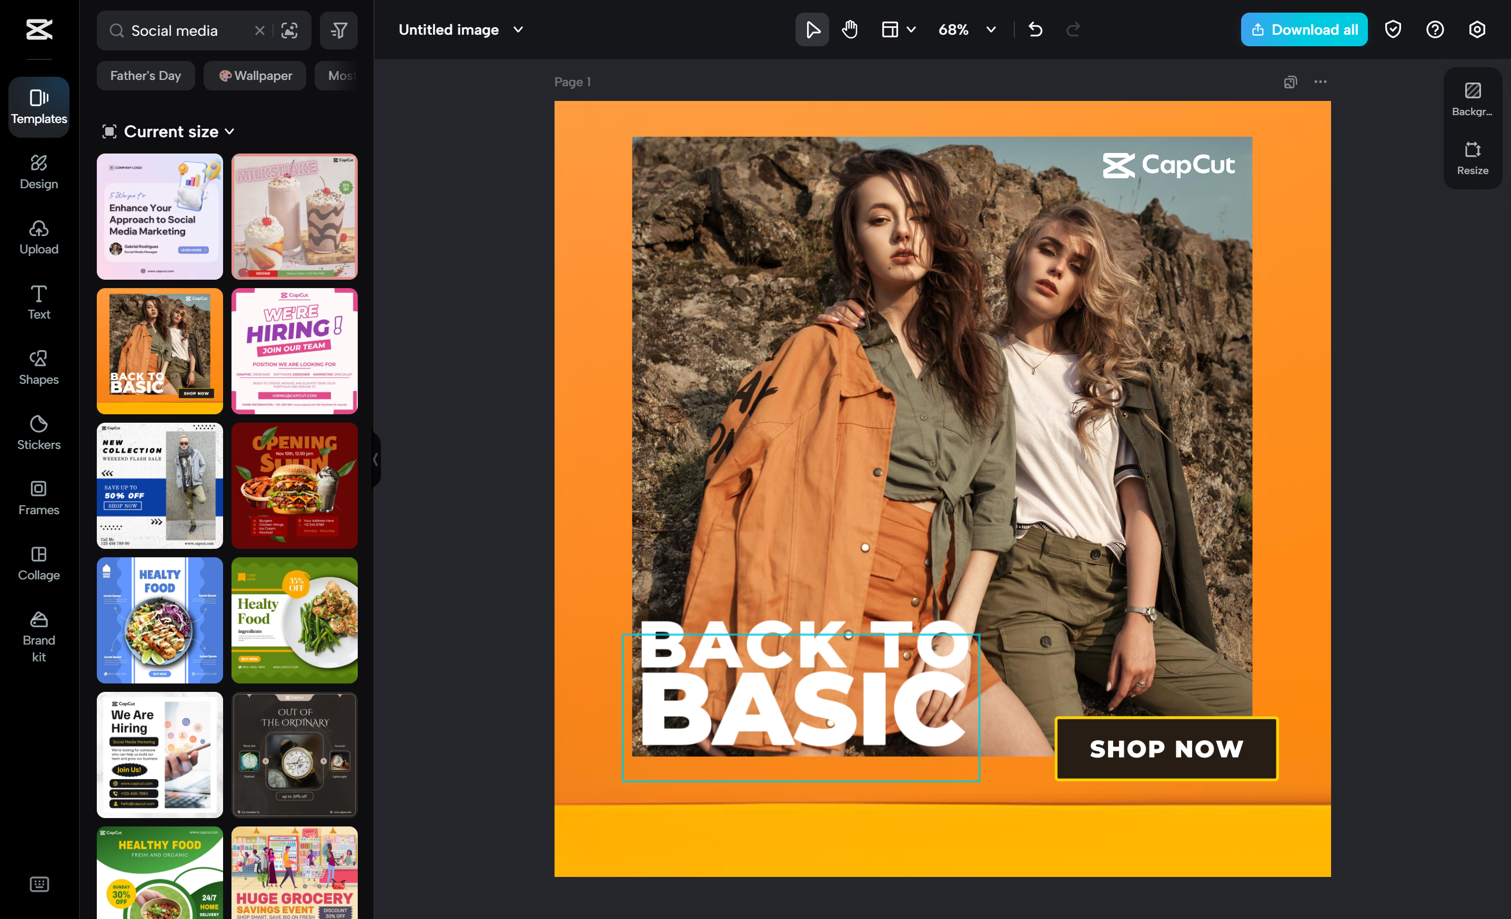
Task: Open the Shapes panel
Action: (x=38, y=367)
